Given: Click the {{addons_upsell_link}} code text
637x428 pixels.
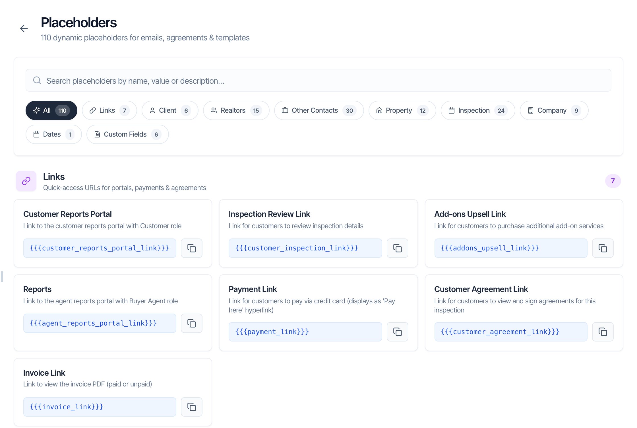Looking at the screenshot, I should pyautogui.click(x=490, y=248).
